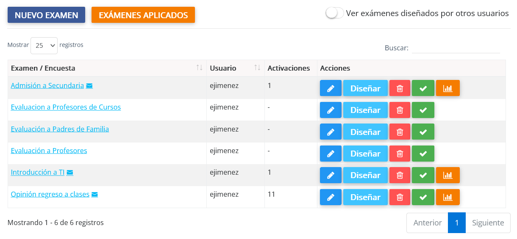The height and width of the screenshot is (239, 517).
Task: Sort table by Examen / Encuesta column arrows
Action: [199, 68]
